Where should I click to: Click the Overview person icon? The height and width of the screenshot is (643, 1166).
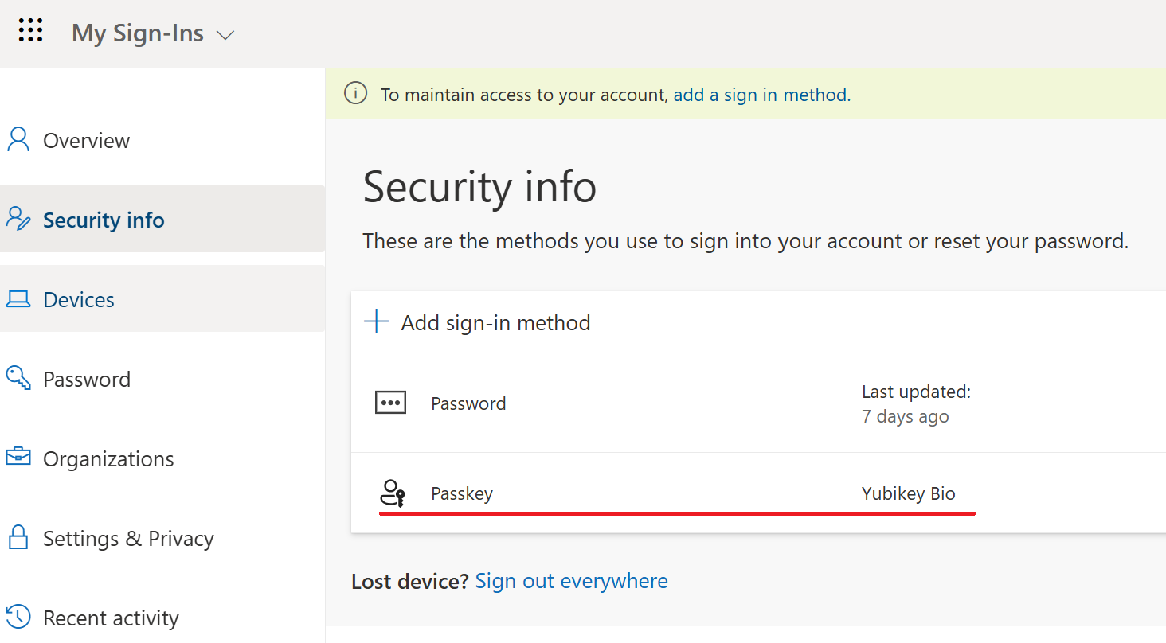18,140
